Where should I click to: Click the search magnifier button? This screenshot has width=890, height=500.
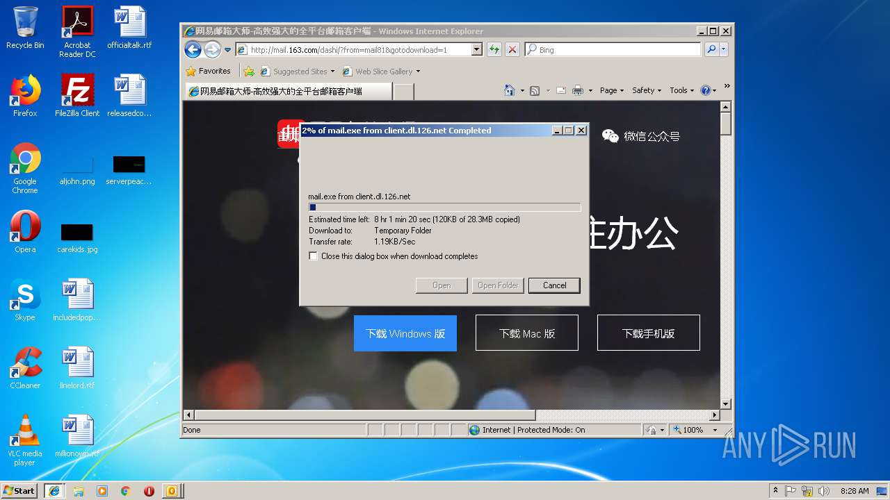click(711, 49)
